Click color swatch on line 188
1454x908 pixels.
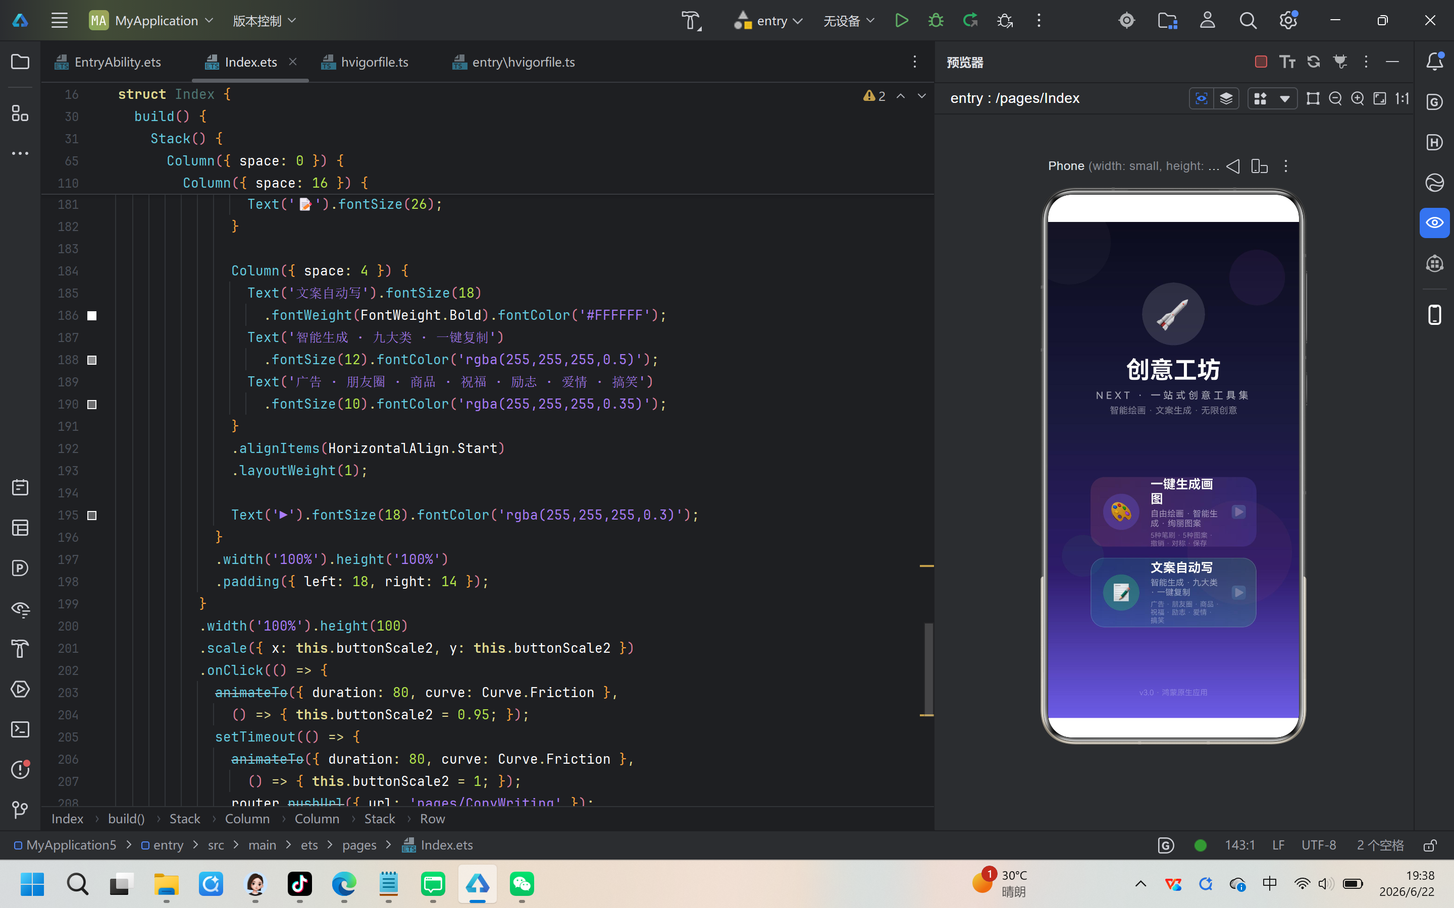[x=92, y=360]
